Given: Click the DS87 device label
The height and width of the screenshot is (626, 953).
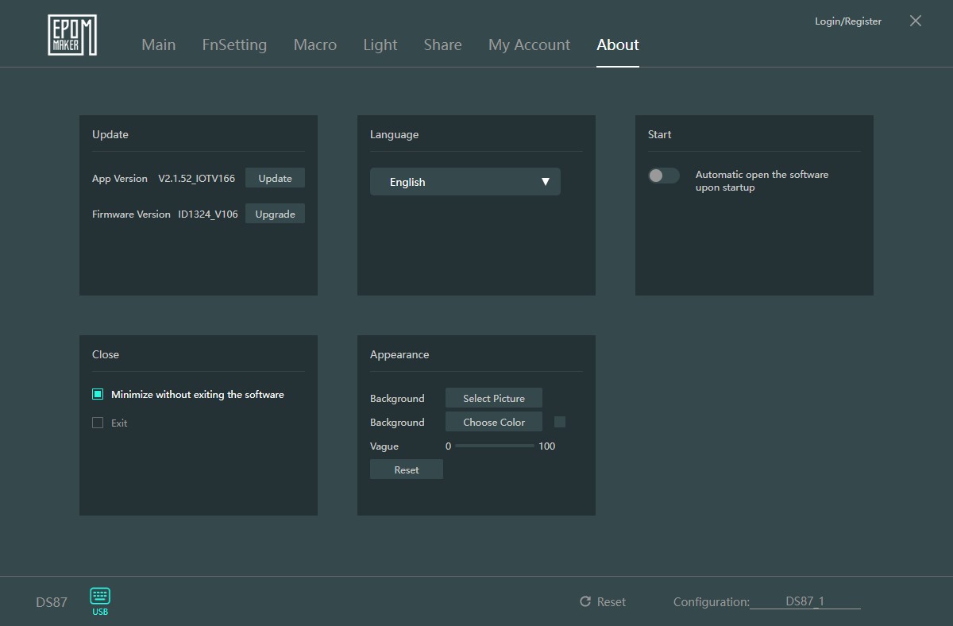Looking at the screenshot, I should coord(52,602).
